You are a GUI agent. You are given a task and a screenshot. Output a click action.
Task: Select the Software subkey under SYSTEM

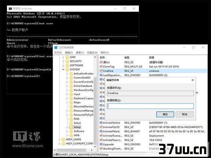79,131
